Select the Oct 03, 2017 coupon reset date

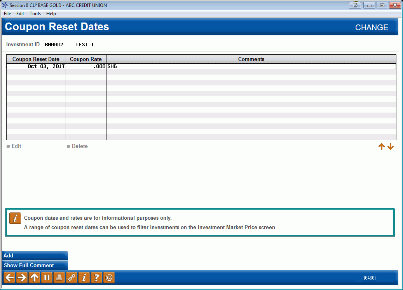click(36, 66)
